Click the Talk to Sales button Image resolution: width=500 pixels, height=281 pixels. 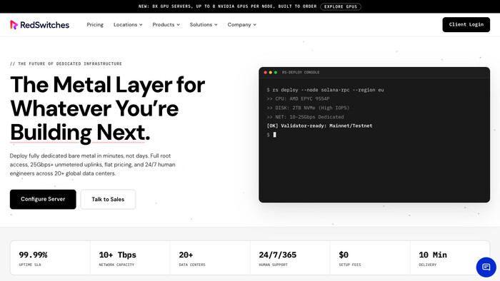click(x=108, y=199)
